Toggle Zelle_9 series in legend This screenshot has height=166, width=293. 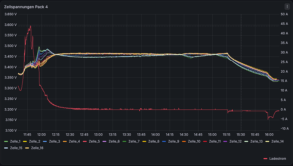click(x=171, y=141)
